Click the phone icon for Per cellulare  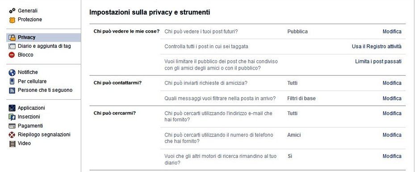[12, 82]
